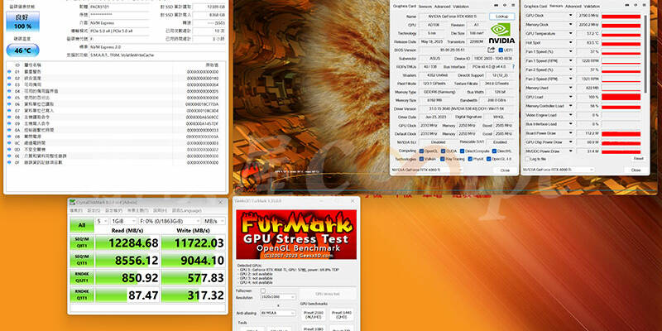662x331 pixels.
Task: Toggle the Ray Tracing checkbox
Action: pyautogui.click(x=443, y=159)
